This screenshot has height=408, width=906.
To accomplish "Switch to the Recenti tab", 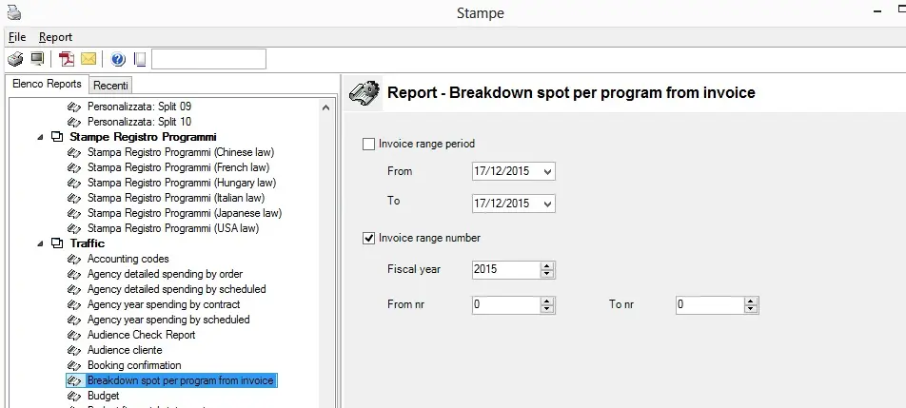I will [x=110, y=86].
